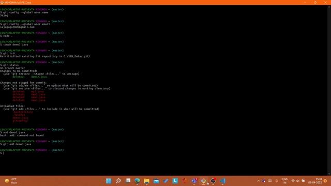The image size is (331, 186).
Task: Switch the ENG IN input language
Action: [285, 181]
